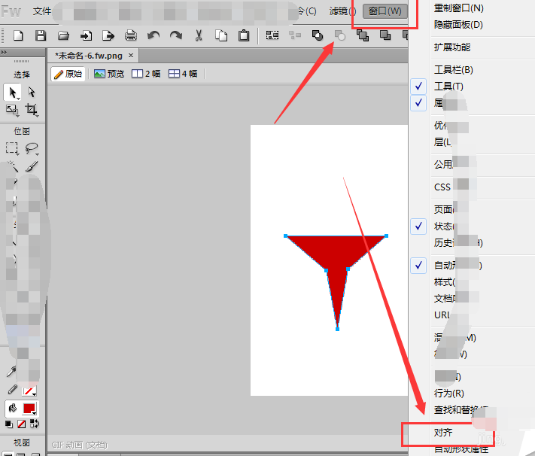Toggle the checkmark above the 优 item
This screenshot has height=456, width=535.
point(418,103)
